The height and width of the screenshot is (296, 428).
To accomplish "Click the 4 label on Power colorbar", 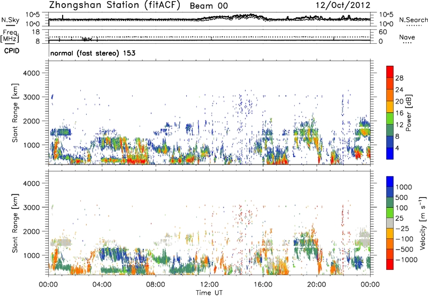I will [x=398, y=148].
